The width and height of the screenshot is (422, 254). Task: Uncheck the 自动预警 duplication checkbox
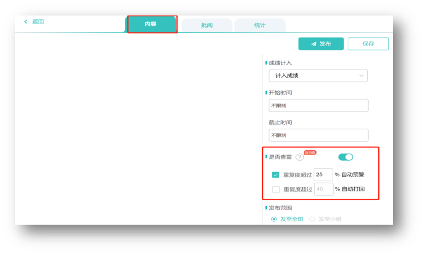coord(275,175)
